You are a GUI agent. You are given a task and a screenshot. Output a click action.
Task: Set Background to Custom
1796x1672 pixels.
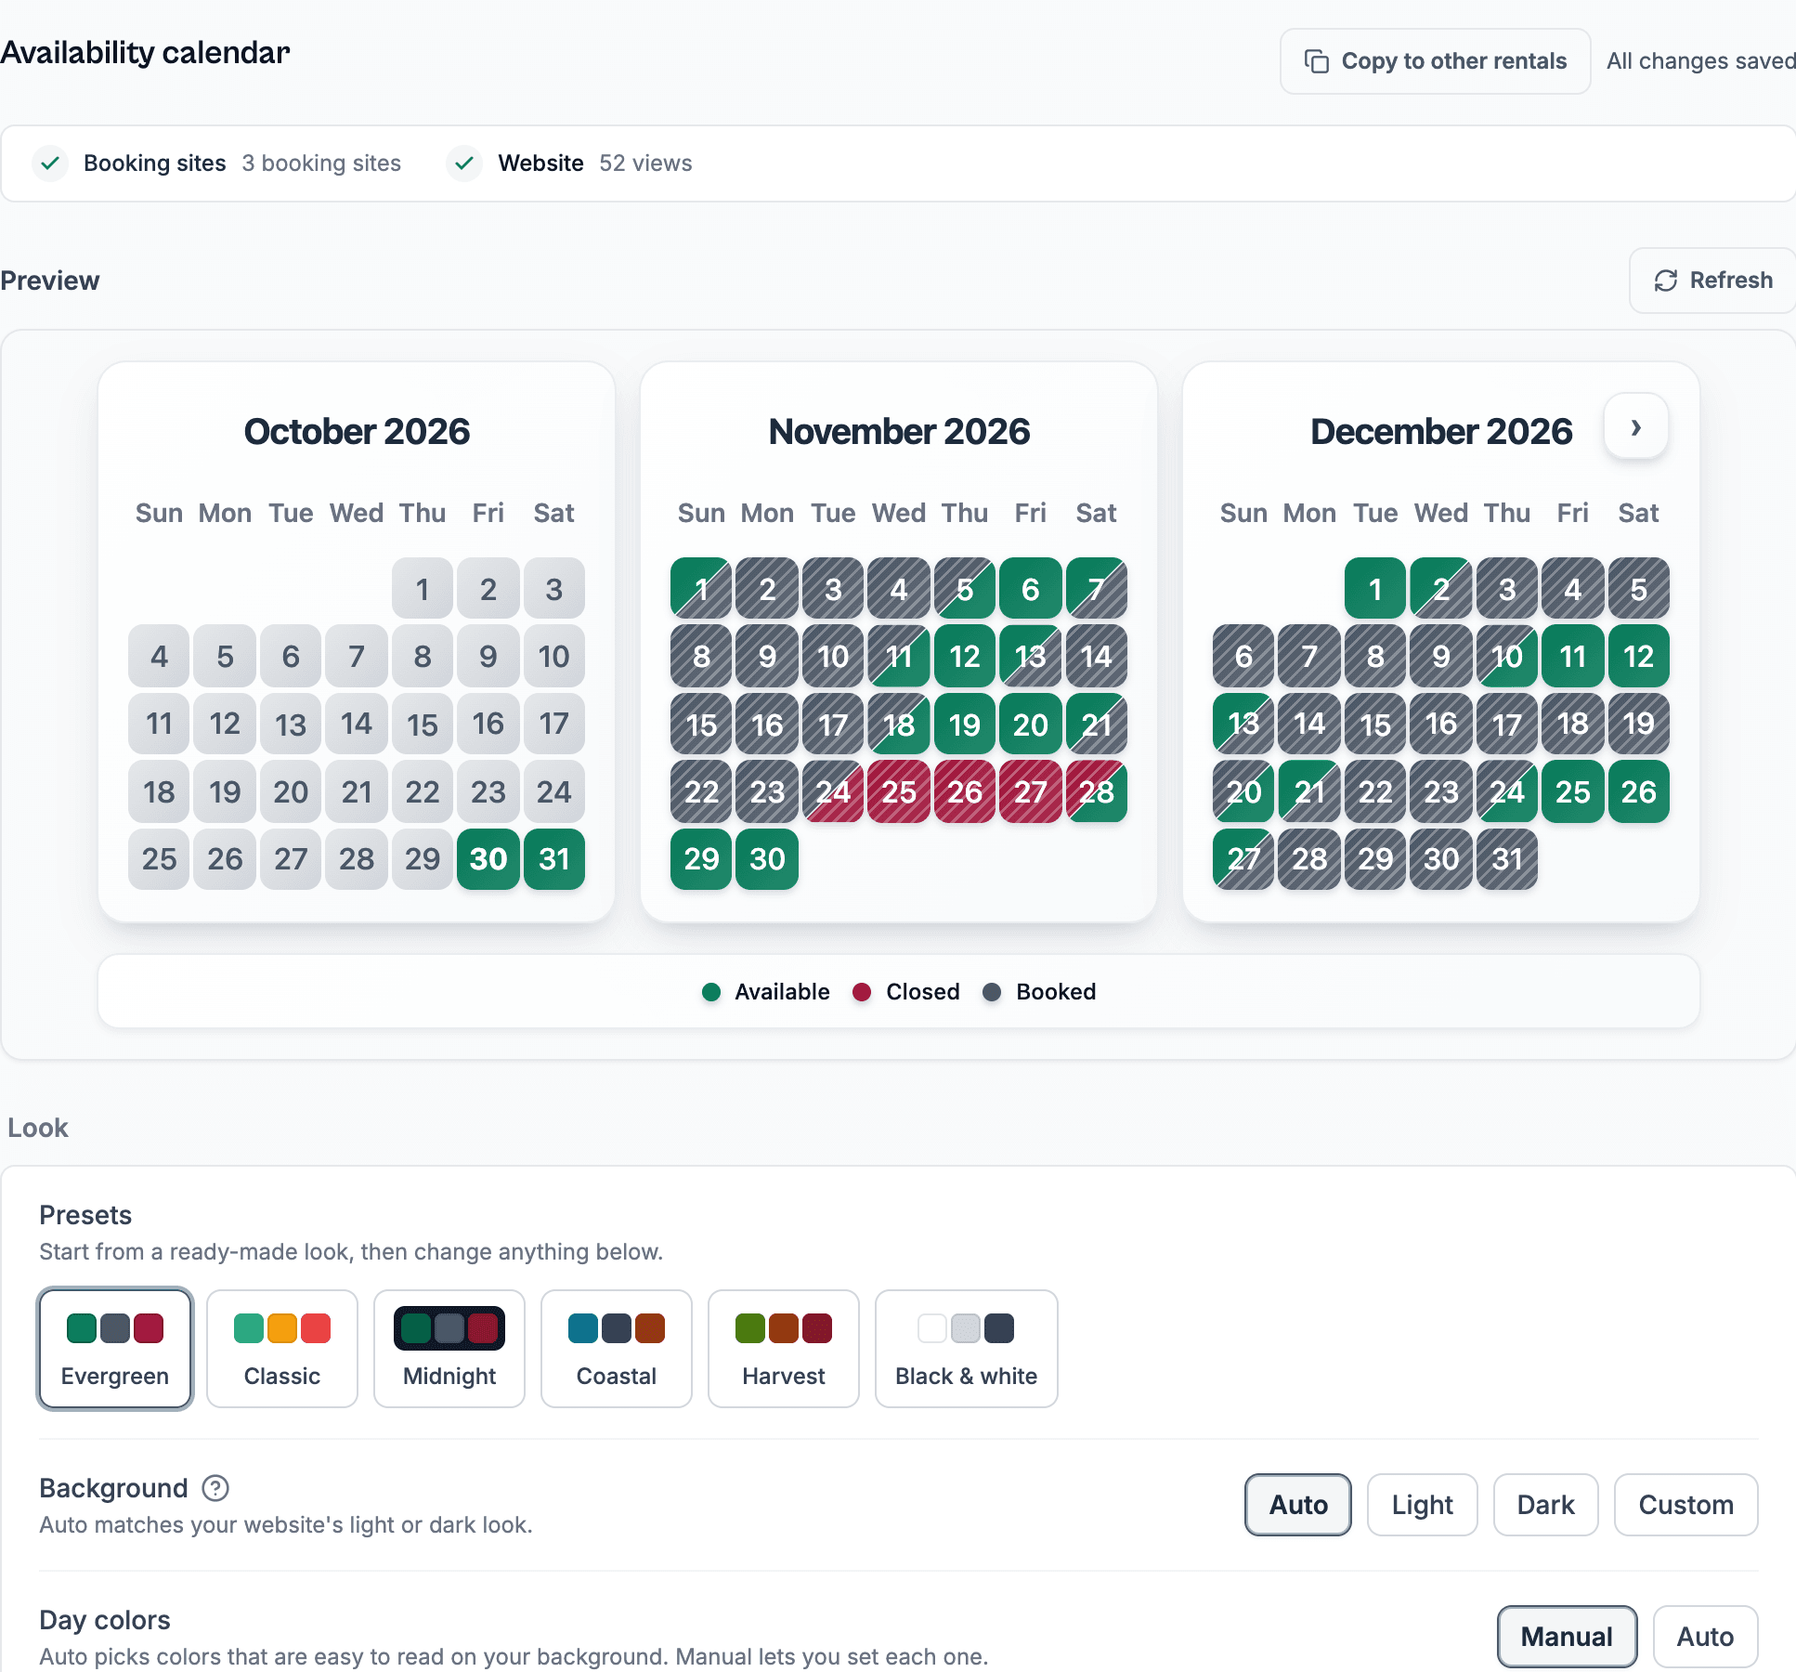click(x=1686, y=1505)
